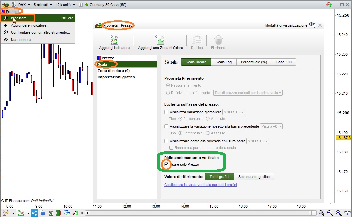
Task: Click the chart scrollbar left arrow
Action: (88, 213)
